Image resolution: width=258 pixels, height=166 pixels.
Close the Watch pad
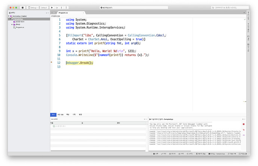[147, 119]
